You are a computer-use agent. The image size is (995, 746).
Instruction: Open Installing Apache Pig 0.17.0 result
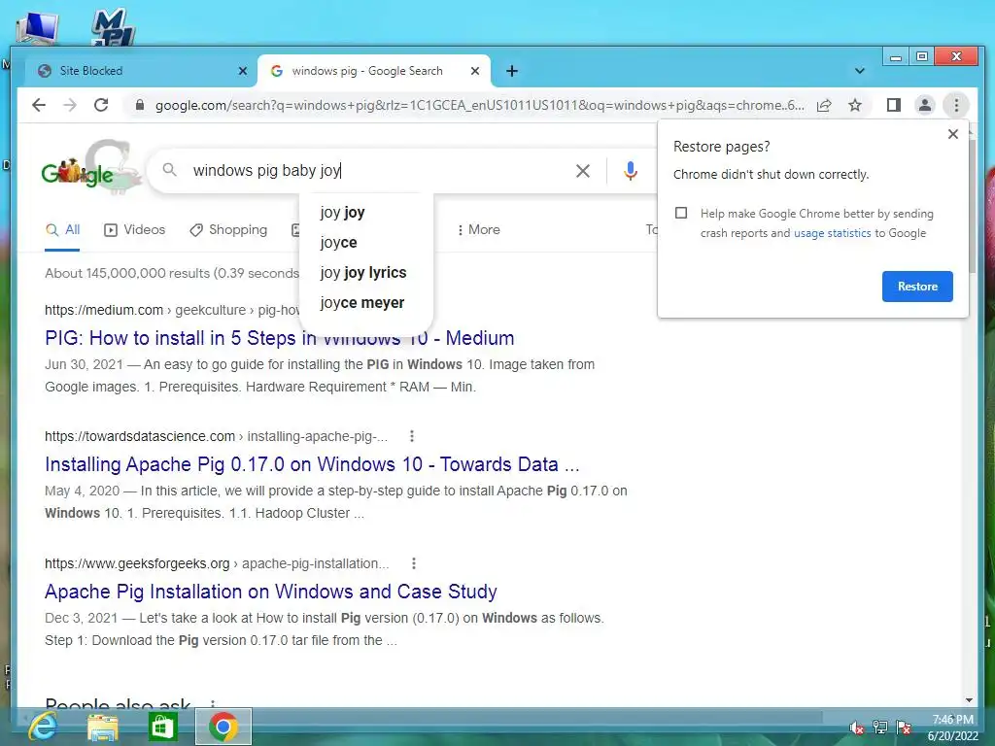pos(312,464)
